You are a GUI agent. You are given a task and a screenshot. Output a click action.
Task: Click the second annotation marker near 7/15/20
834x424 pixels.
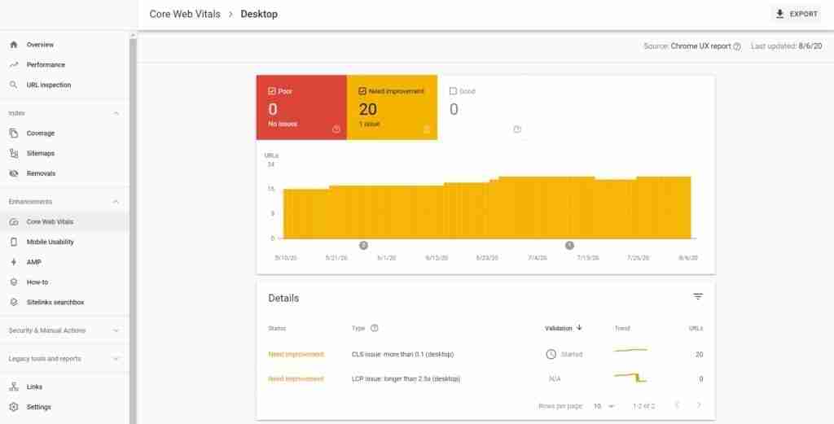(x=569, y=246)
